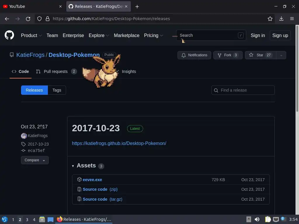Click the Eevee desktop pet sprite

coord(101,71)
